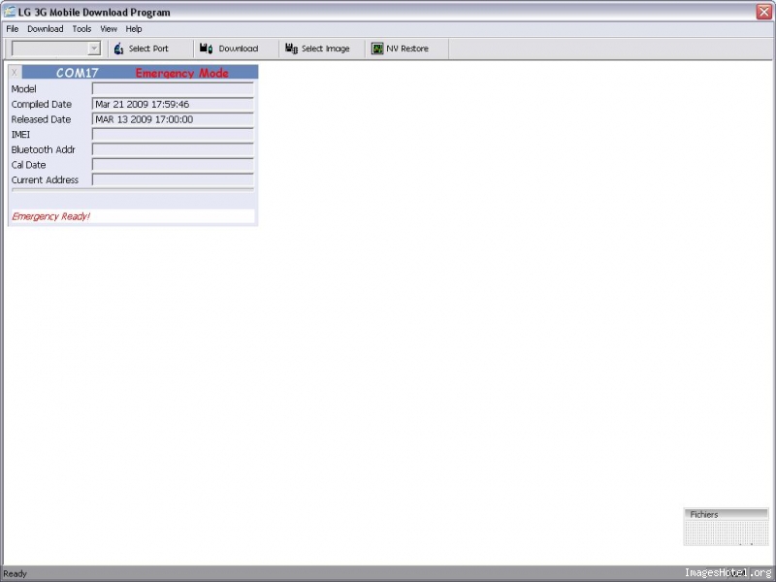The image size is (776, 582).
Task: Click the Select Port plug icon
Action: point(118,48)
